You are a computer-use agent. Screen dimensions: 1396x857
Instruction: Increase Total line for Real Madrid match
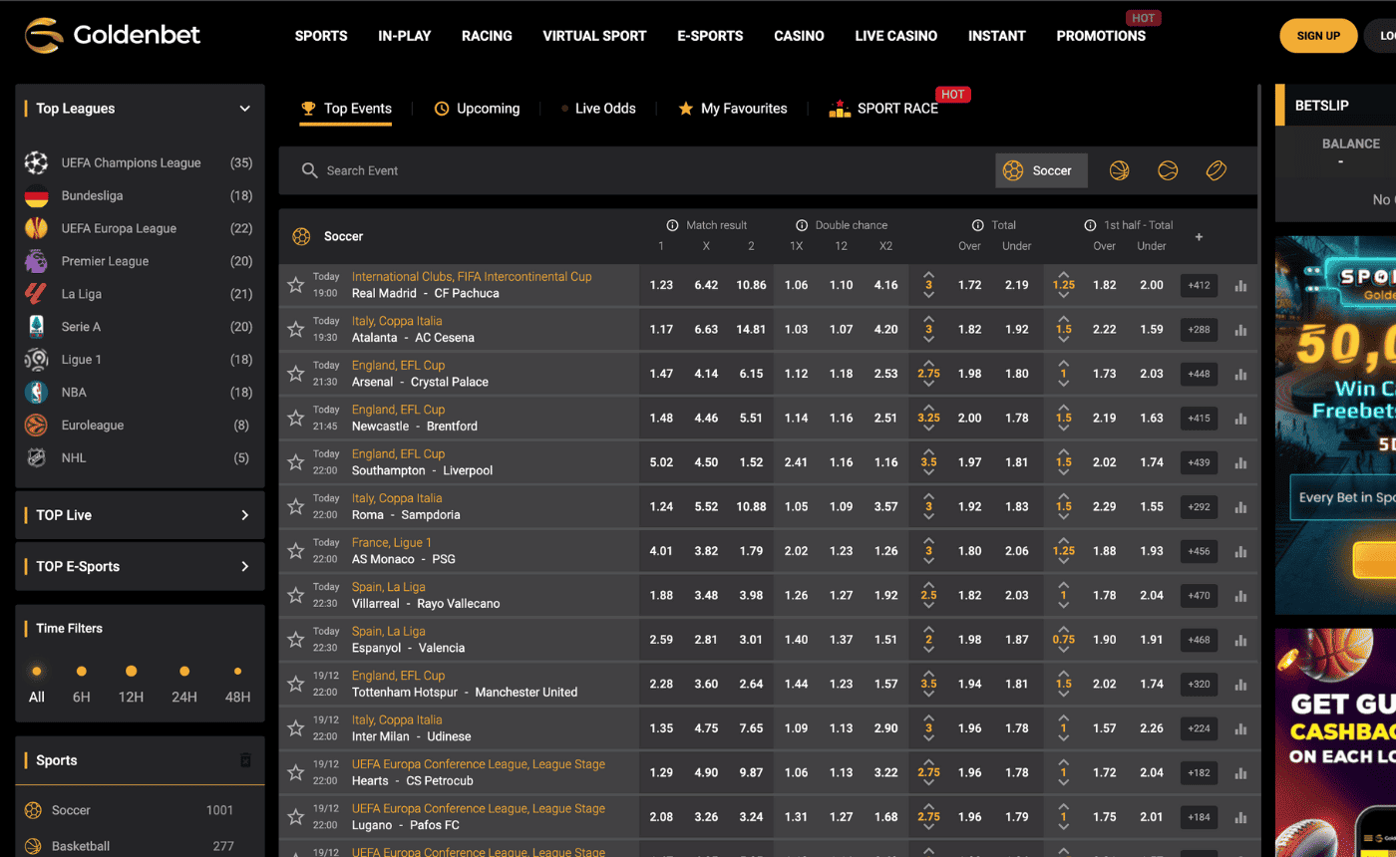(x=929, y=274)
